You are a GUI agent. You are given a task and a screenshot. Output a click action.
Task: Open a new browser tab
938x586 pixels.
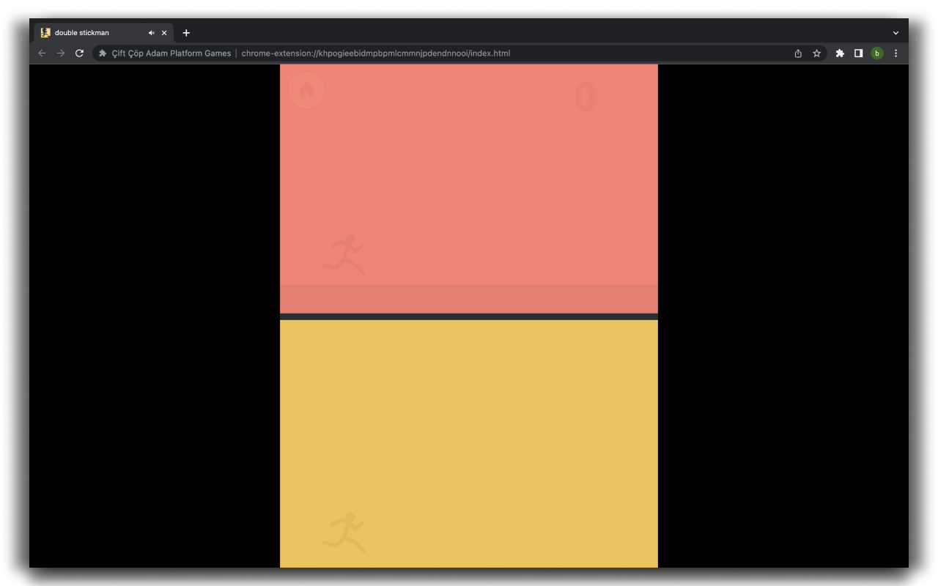coord(186,33)
